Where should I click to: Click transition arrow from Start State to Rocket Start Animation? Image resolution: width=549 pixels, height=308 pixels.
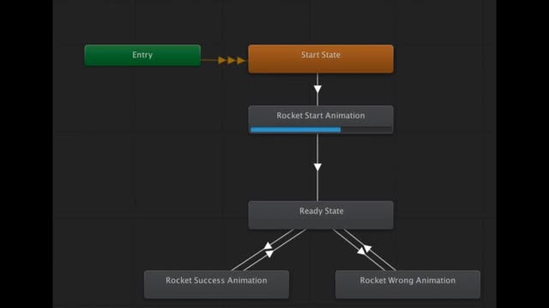click(x=317, y=89)
